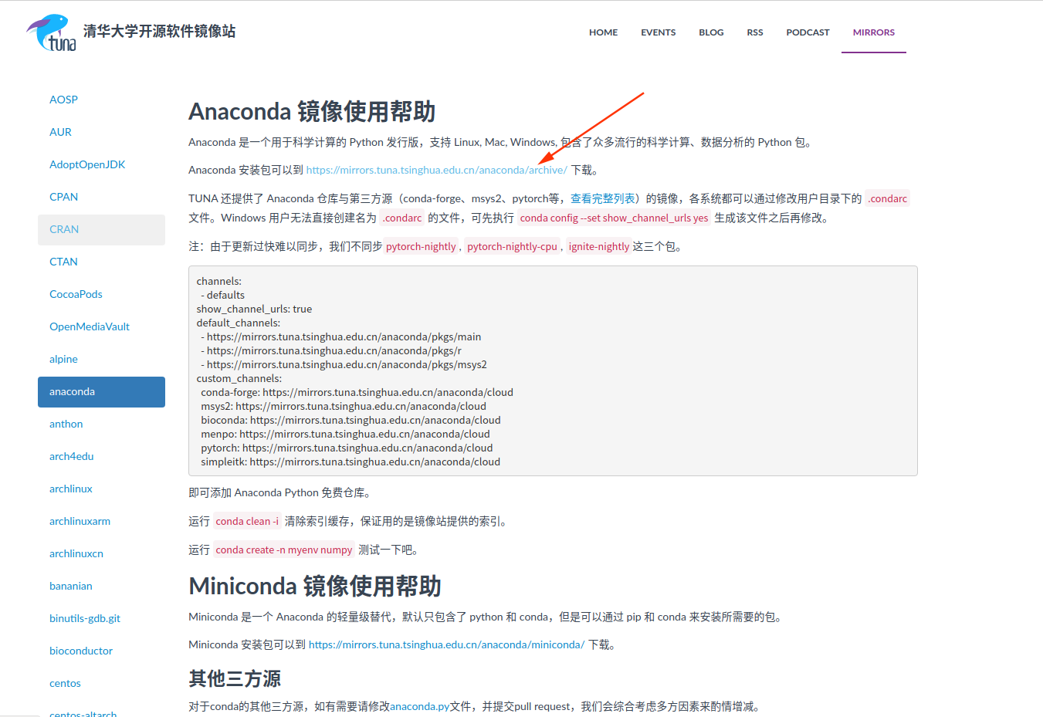Click the msys2 custom channel line

pos(344,406)
